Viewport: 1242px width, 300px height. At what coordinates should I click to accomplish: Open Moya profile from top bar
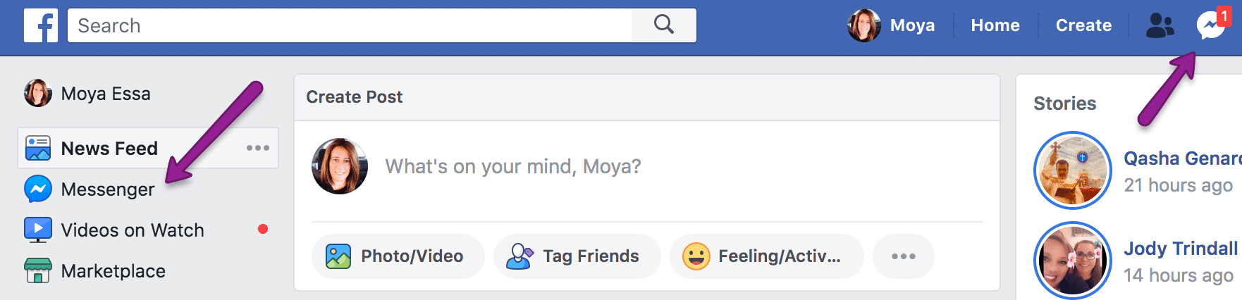pyautogui.click(x=891, y=25)
